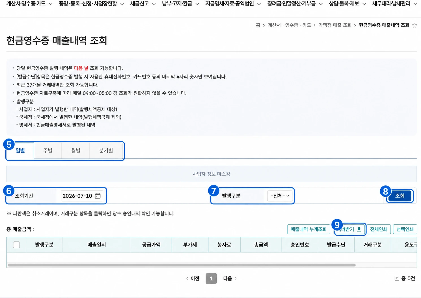421x298 pixels.
Task: Open 가맹점 매출 조회 breadcrumb link
Action: 335,25
